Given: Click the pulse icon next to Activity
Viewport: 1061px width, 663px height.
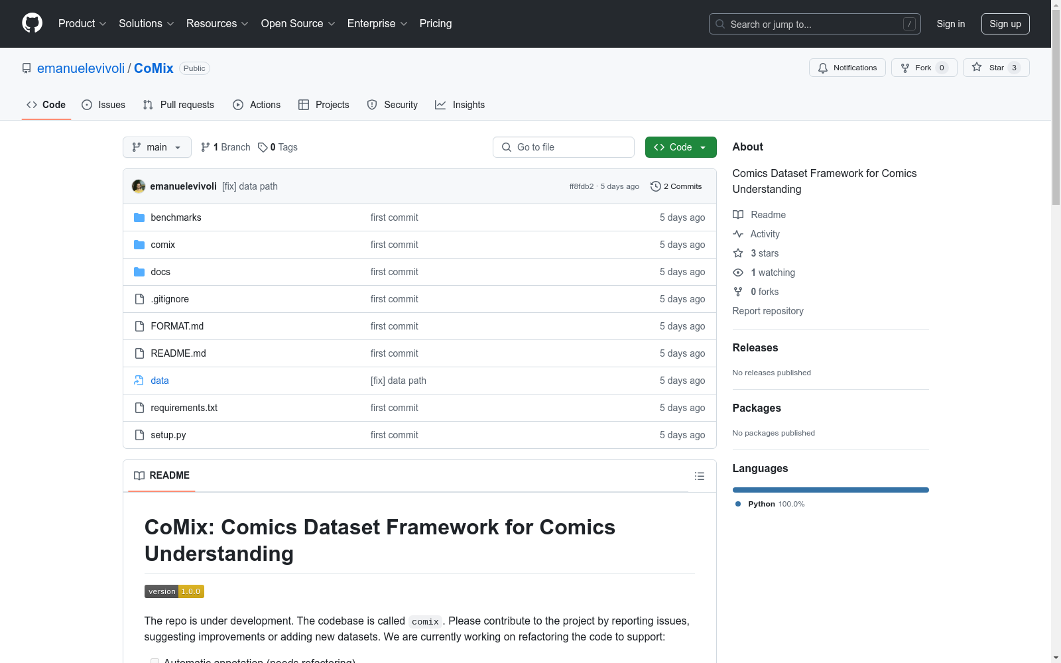Looking at the screenshot, I should tap(738, 234).
